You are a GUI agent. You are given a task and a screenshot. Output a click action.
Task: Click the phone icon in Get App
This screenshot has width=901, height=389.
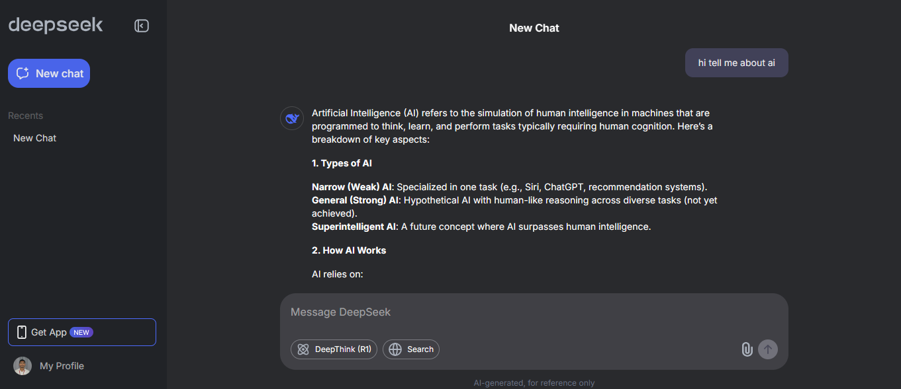[x=22, y=332]
